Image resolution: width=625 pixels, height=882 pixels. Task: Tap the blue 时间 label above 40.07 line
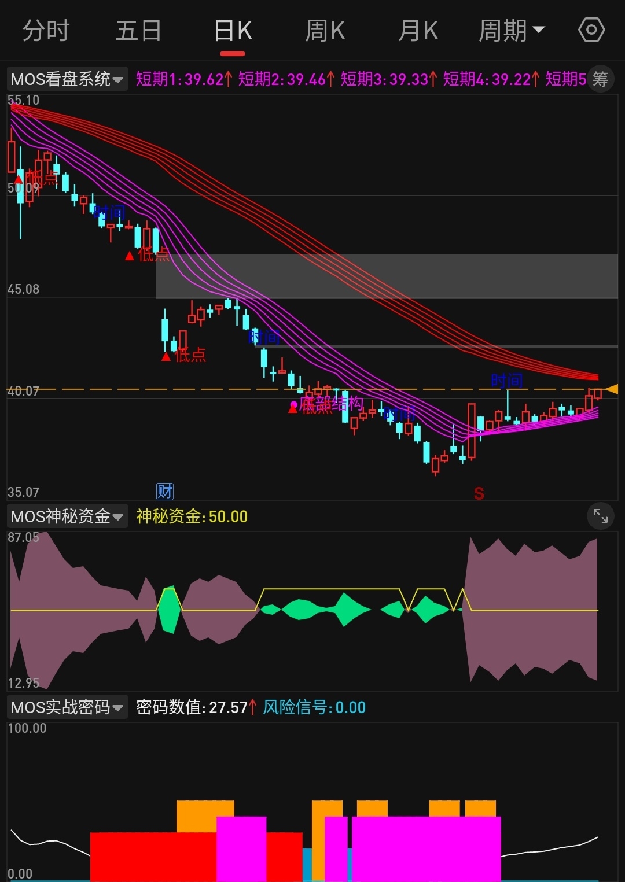point(507,381)
